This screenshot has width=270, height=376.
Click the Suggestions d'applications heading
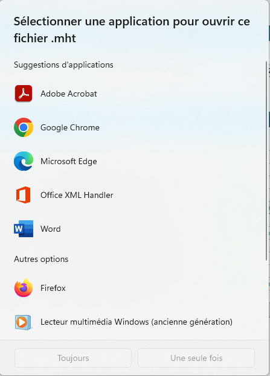pyautogui.click(x=63, y=65)
